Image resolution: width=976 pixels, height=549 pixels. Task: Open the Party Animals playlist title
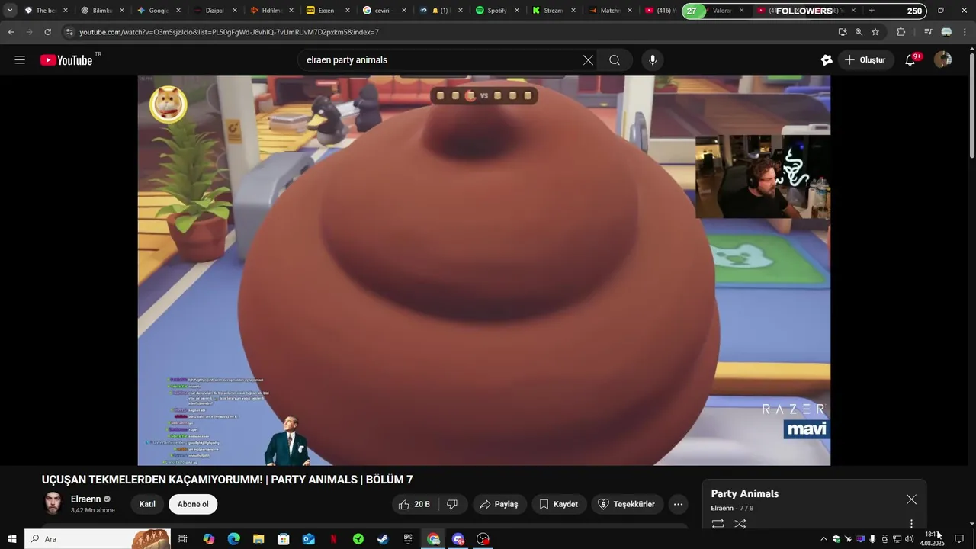pos(745,493)
